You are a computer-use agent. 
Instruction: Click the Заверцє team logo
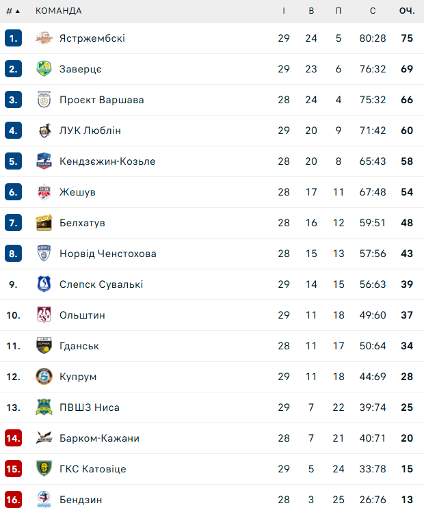[44, 69]
